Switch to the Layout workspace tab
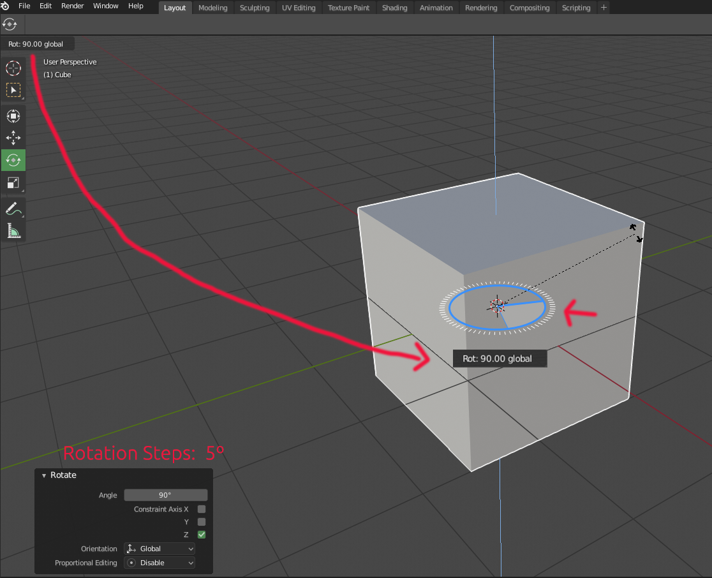 (175, 8)
